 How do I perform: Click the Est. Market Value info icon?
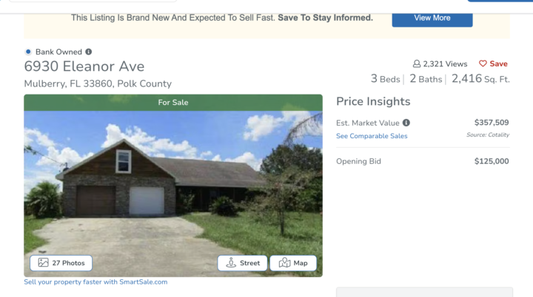pos(406,123)
